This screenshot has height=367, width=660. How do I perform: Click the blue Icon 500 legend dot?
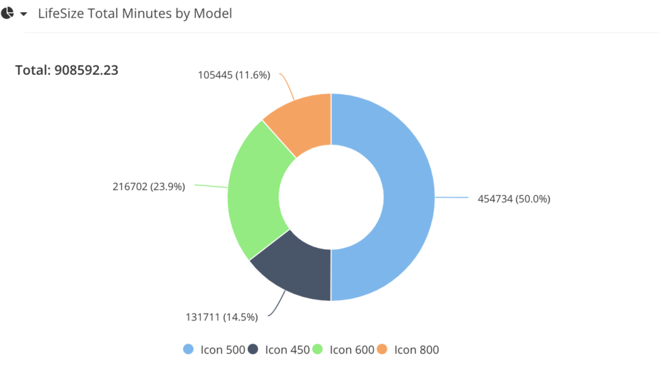tap(189, 349)
